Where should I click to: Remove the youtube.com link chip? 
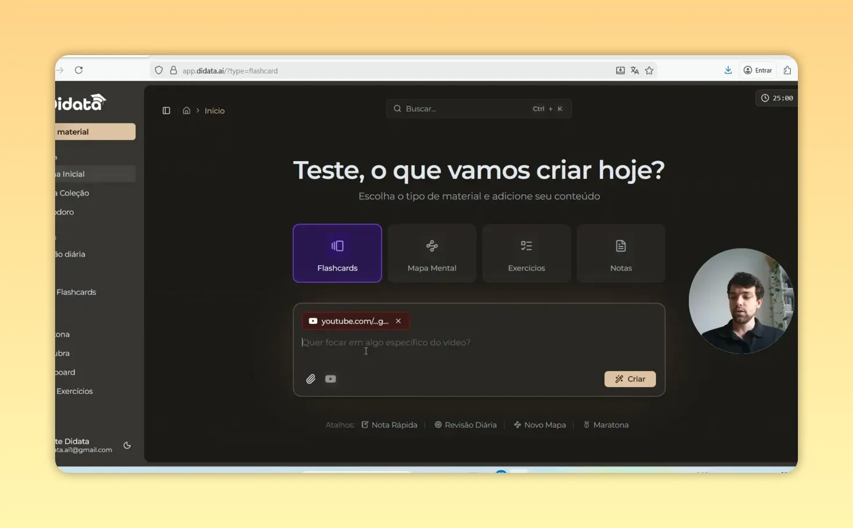tap(398, 321)
